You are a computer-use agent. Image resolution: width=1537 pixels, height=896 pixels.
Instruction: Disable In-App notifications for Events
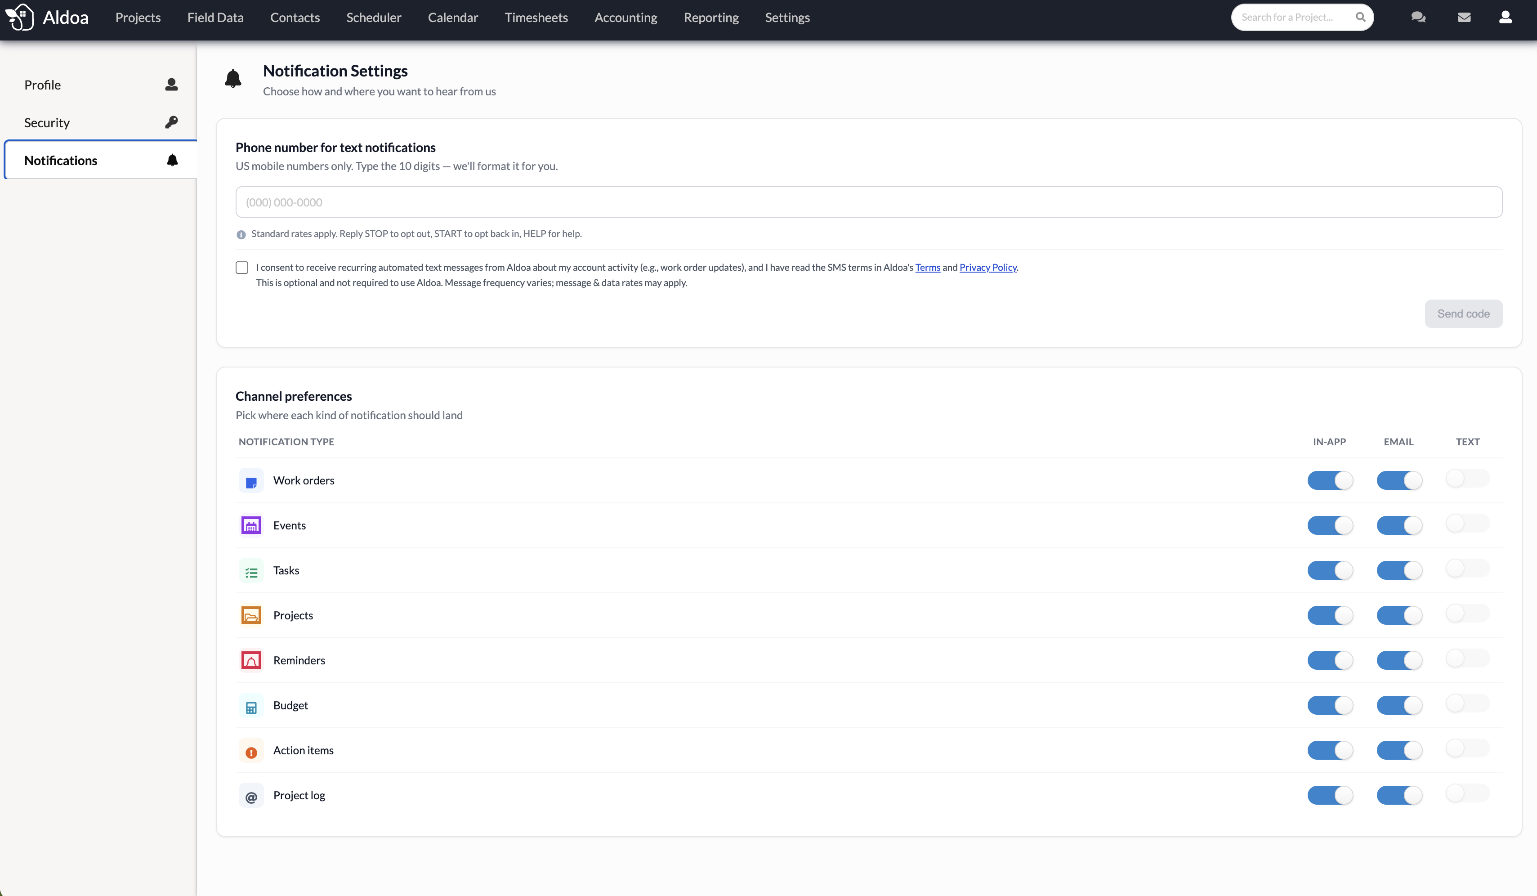pos(1330,526)
